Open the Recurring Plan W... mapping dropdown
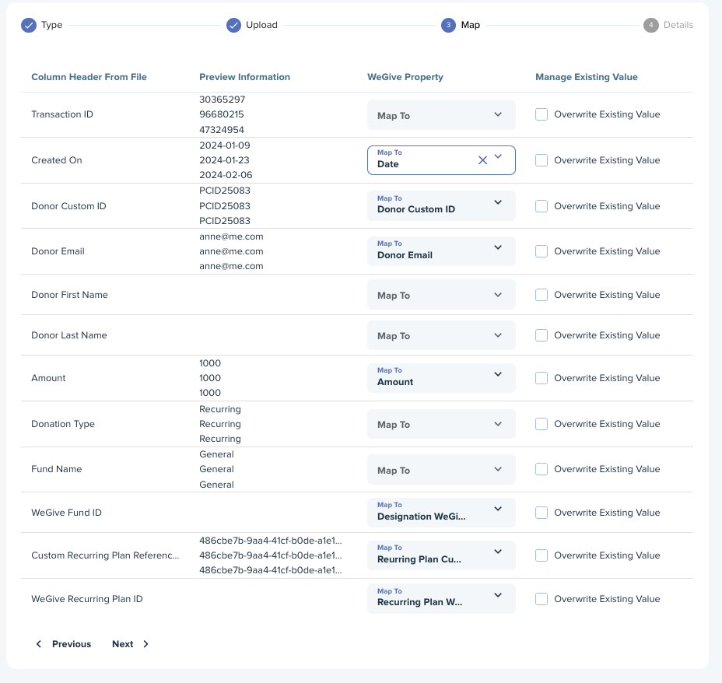Viewport: 722px width, 683px height. tap(441, 599)
